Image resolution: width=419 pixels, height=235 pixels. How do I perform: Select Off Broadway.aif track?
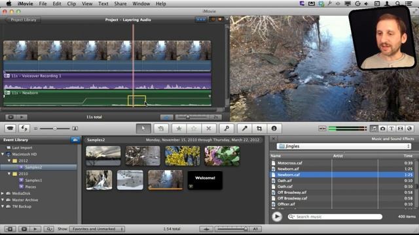(x=342, y=193)
